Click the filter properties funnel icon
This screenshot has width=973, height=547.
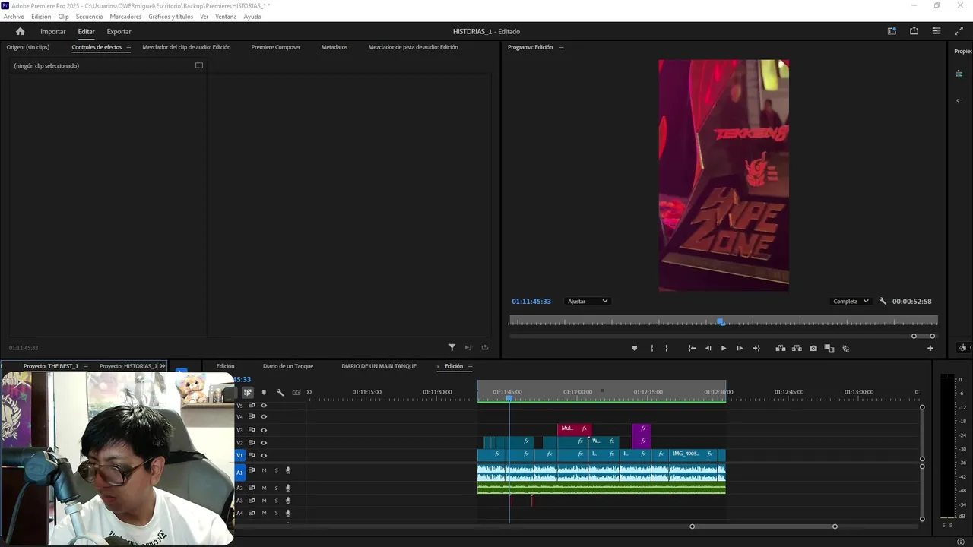tap(452, 347)
